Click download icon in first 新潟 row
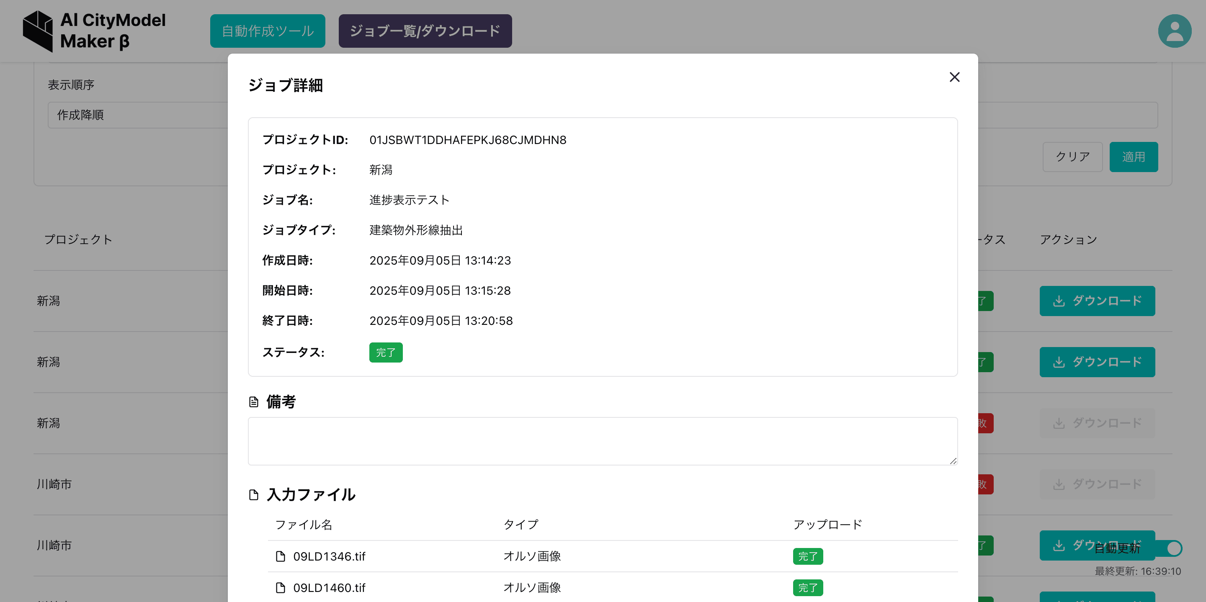The image size is (1206, 602). tap(1059, 301)
